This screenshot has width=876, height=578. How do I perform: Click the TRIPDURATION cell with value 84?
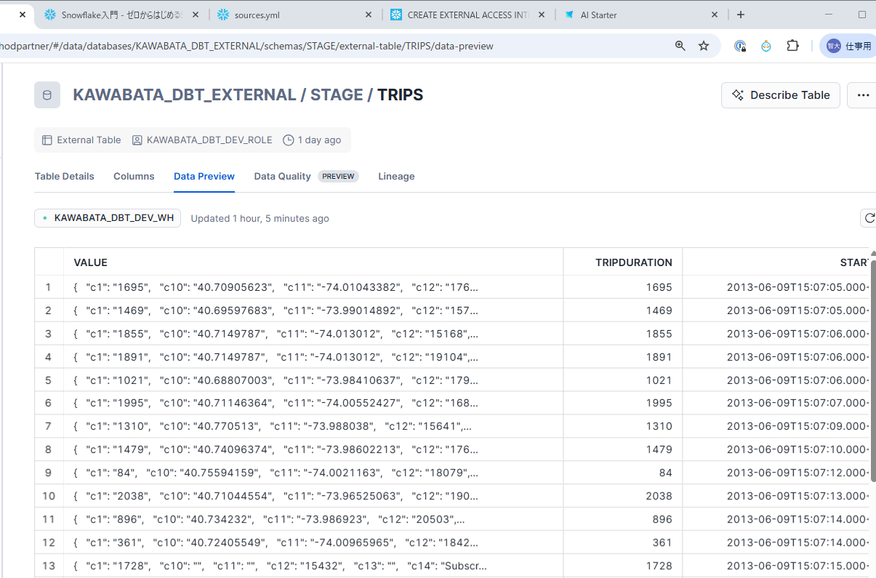623,473
